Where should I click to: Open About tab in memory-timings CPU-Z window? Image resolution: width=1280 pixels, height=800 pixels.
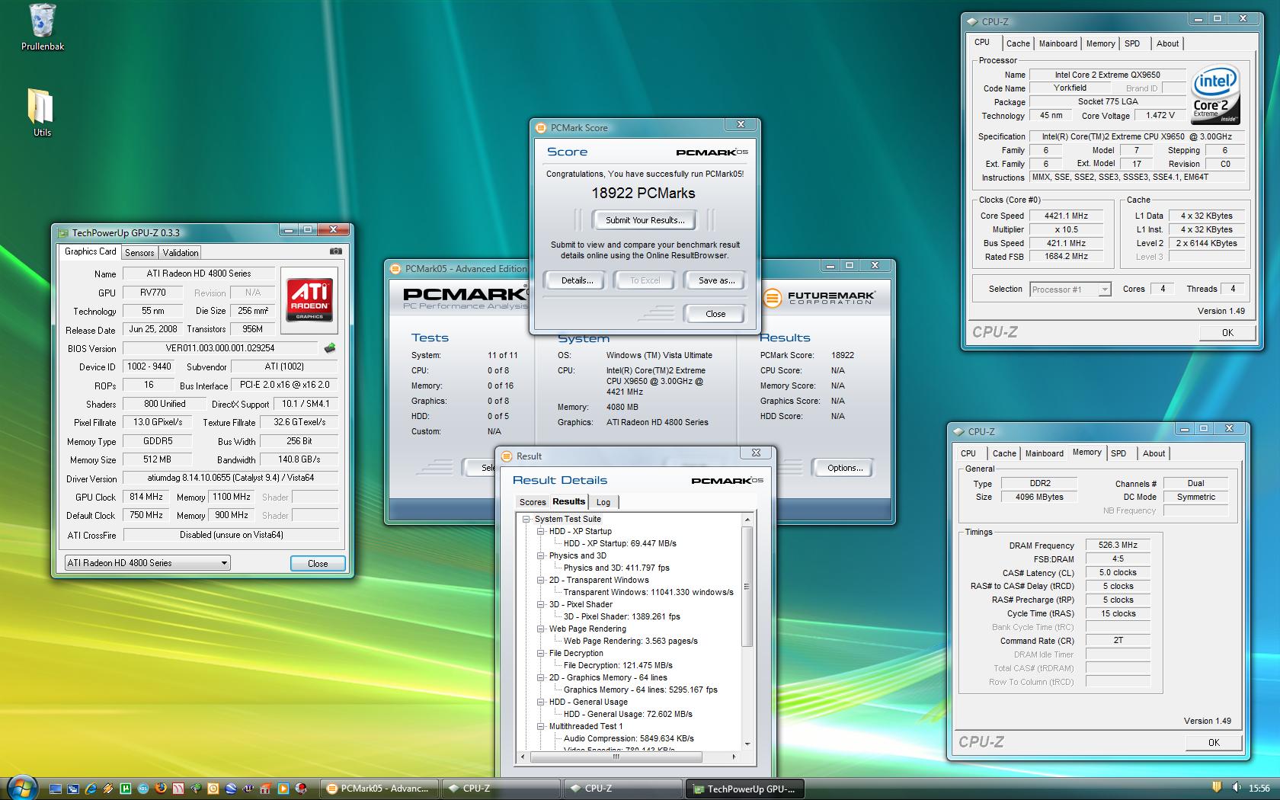pyautogui.click(x=1154, y=453)
